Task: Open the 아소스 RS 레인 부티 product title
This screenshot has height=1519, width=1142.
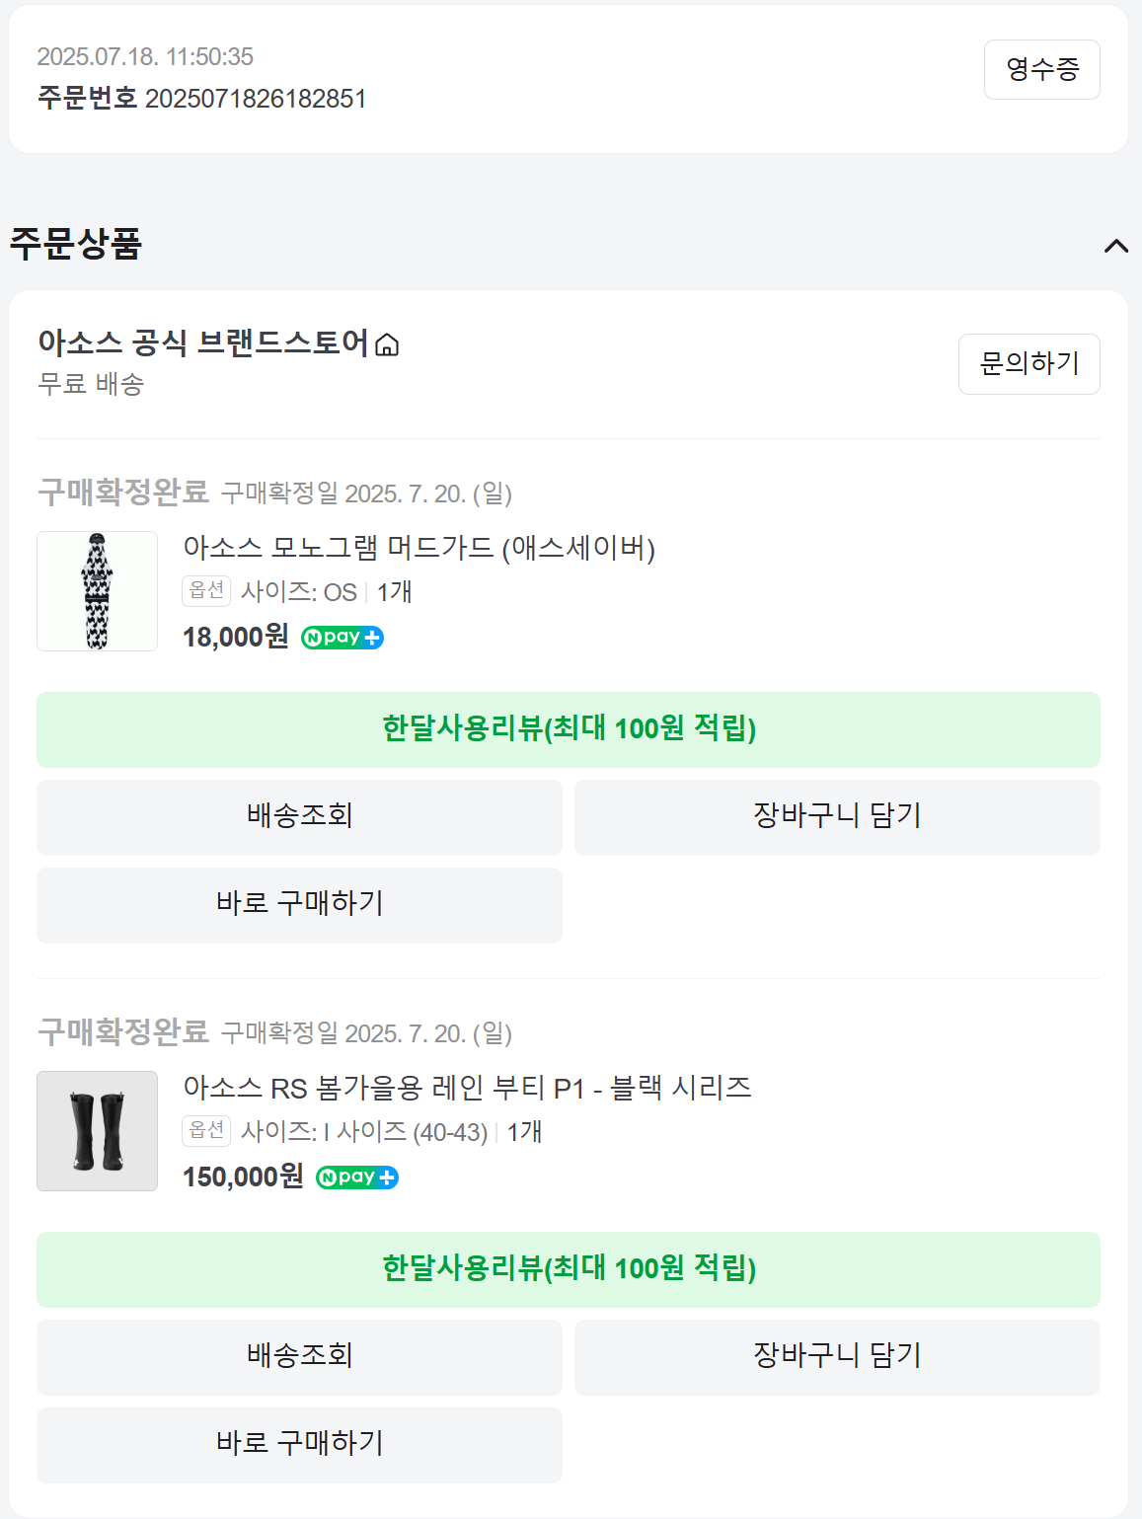Action: point(467,1088)
